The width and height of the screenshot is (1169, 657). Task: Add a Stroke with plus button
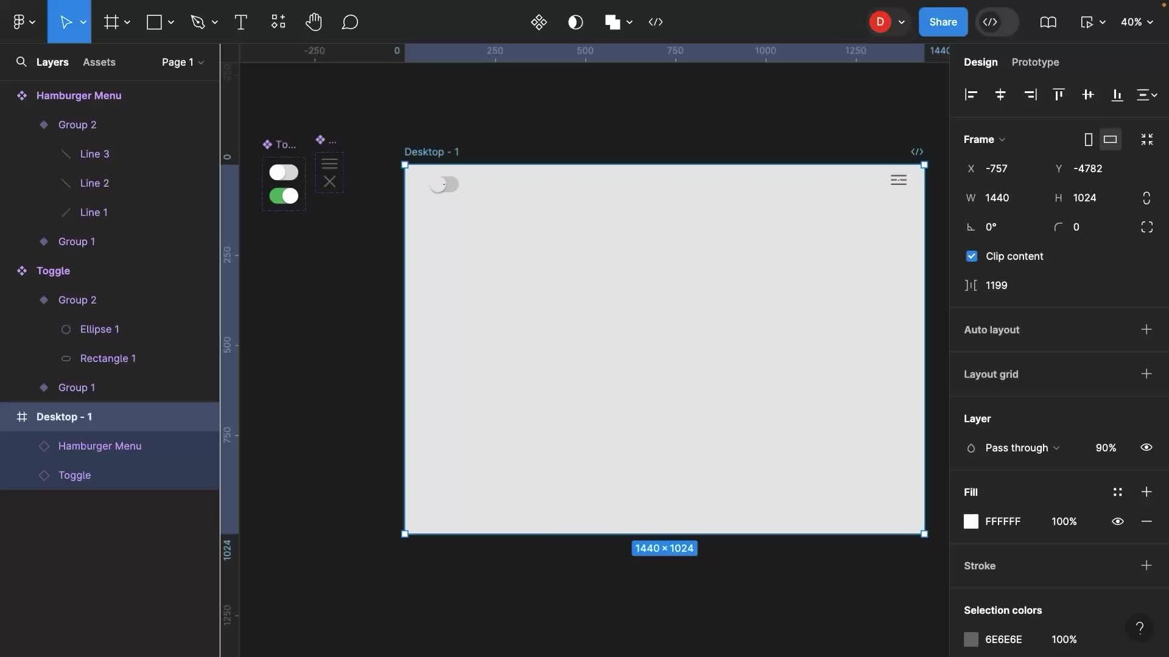click(1146, 565)
